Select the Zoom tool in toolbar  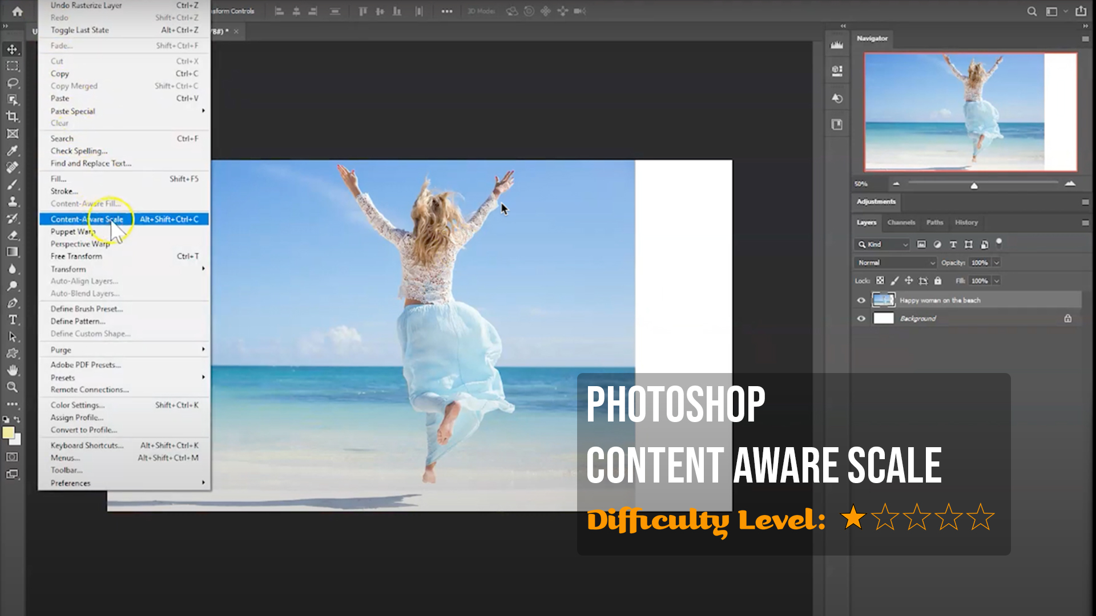coord(12,387)
